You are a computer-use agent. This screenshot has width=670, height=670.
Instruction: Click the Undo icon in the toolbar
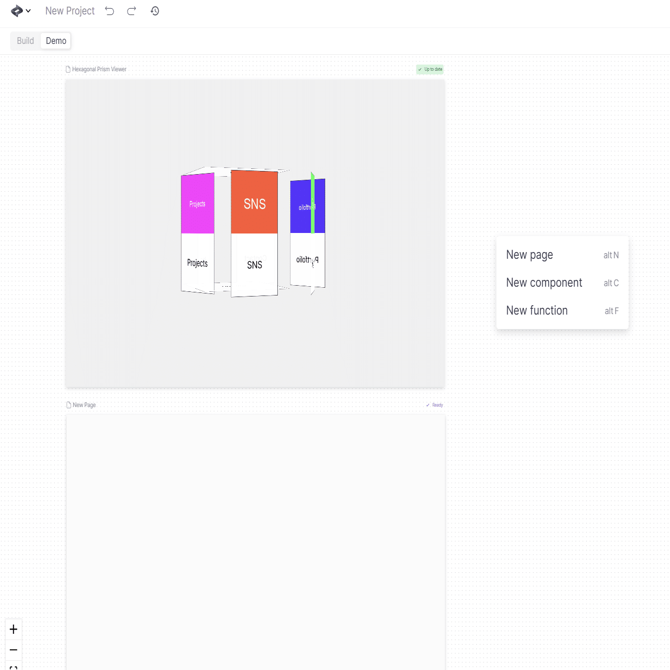coord(109,10)
